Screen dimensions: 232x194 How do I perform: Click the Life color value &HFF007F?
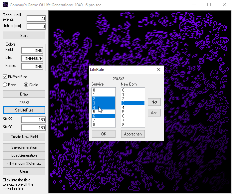32,59
